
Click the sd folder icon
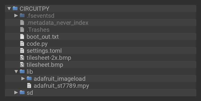[22, 92]
